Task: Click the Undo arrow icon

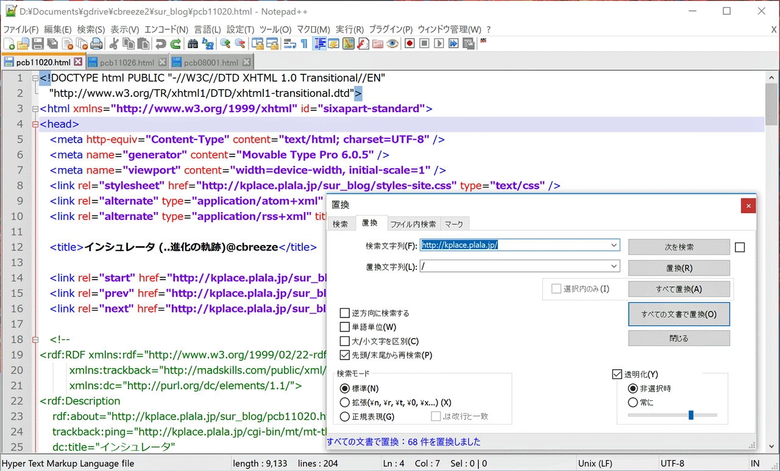Action: pyautogui.click(x=160, y=44)
